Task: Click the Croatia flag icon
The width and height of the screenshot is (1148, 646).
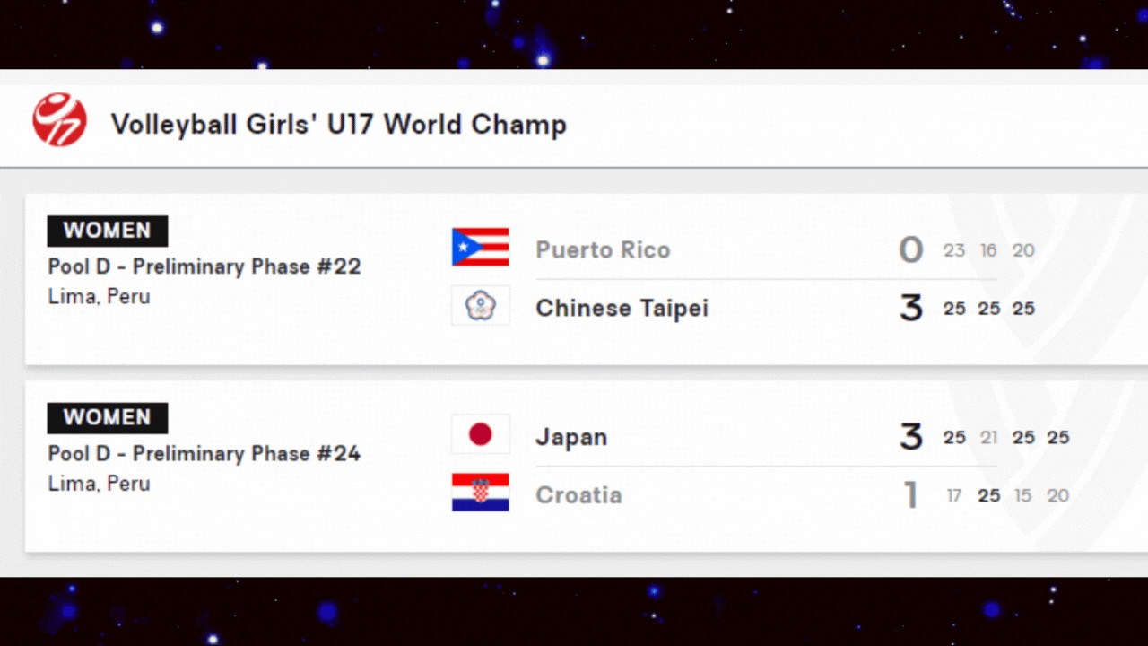Action: (x=481, y=493)
